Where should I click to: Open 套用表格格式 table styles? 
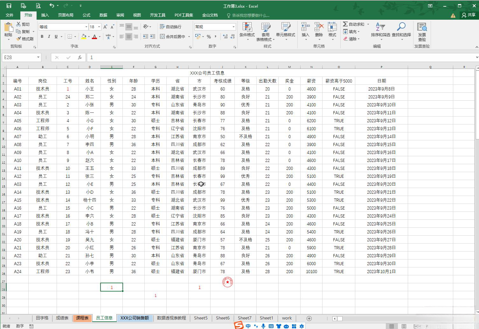pyautogui.click(x=265, y=31)
